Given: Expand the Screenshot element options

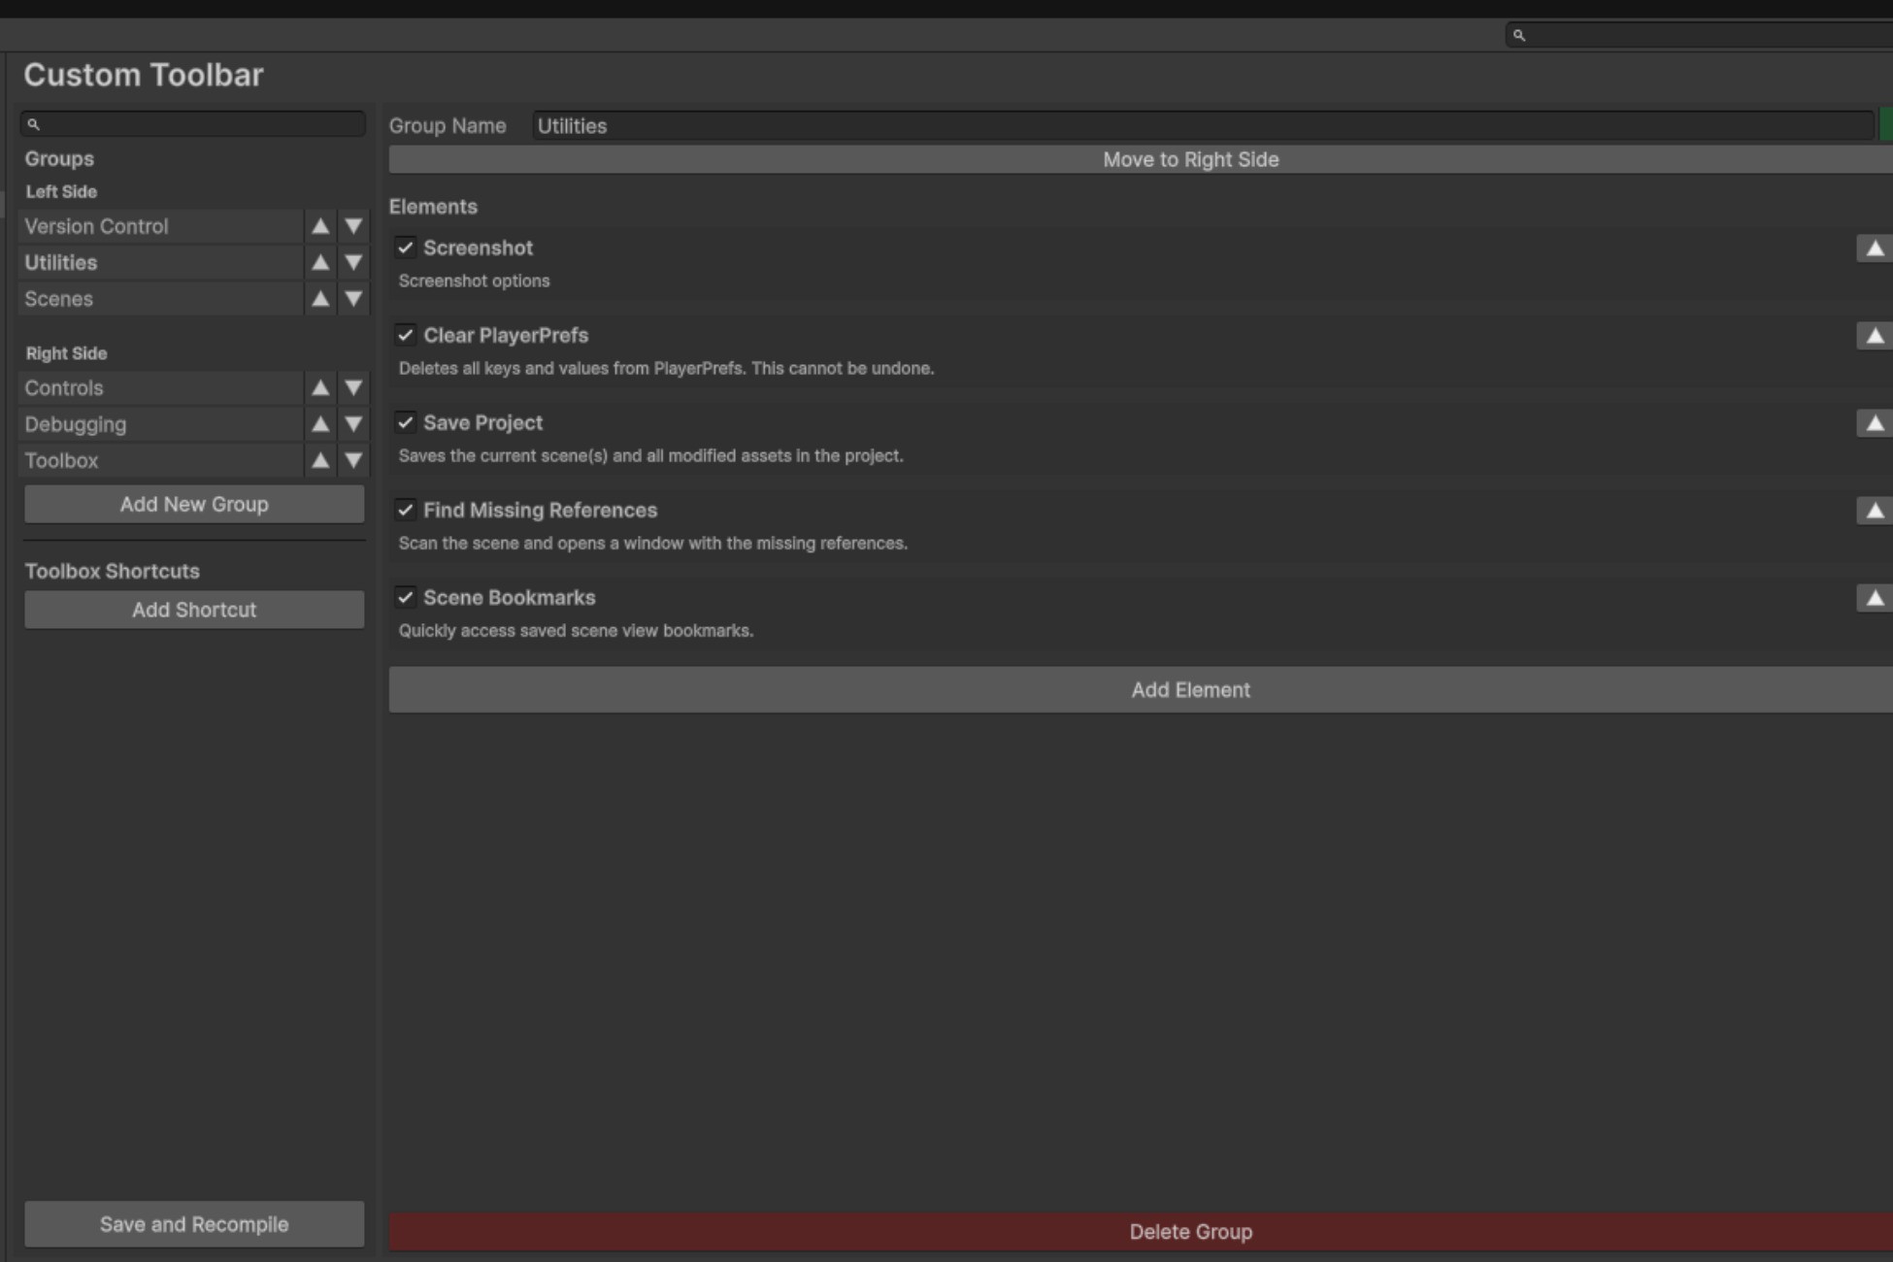Looking at the screenshot, I should (x=1874, y=249).
